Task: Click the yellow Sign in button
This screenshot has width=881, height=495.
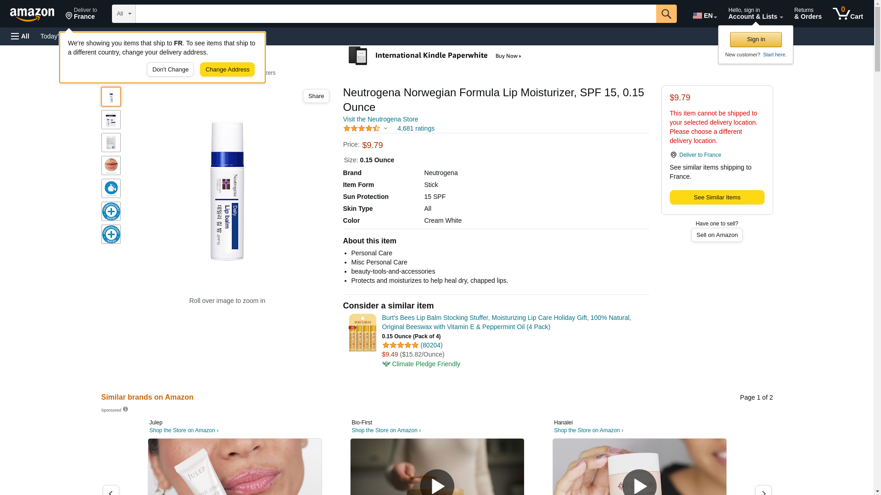Action: tap(756, 39)
